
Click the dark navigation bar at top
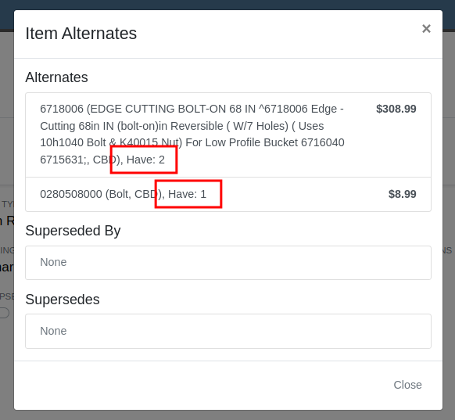[227, 5]
